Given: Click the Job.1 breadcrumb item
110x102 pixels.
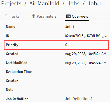Looking at the screenshot, I should [94, 3].
